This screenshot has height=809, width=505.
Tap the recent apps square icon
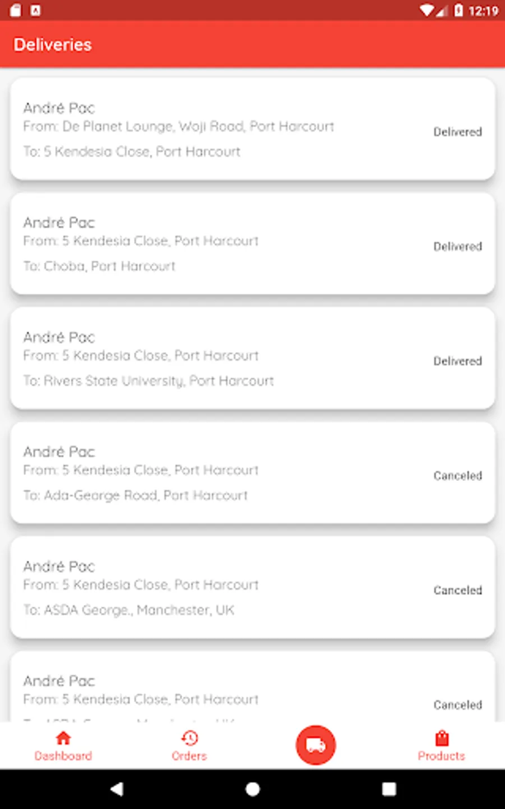coord(389,789)
